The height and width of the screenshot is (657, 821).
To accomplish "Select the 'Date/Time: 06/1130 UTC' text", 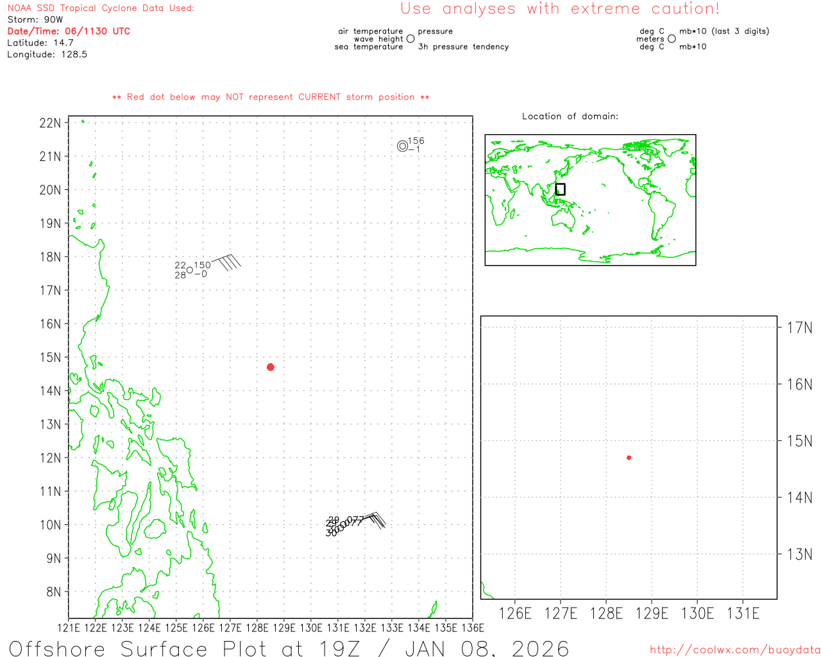I will 69,31.
